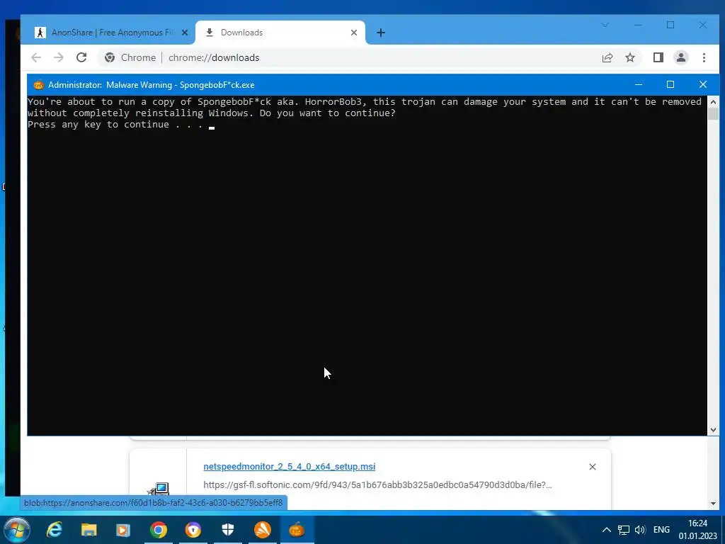This screenshot has width=725, height=544.
Task: Reload the downloads page
Action: tap(81, 57)
